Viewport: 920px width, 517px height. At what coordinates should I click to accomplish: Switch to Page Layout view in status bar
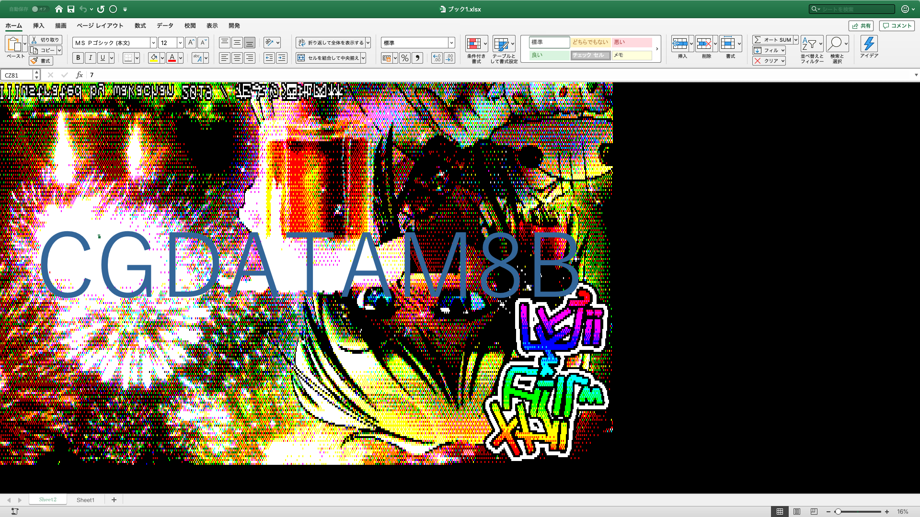coord(797,511)
